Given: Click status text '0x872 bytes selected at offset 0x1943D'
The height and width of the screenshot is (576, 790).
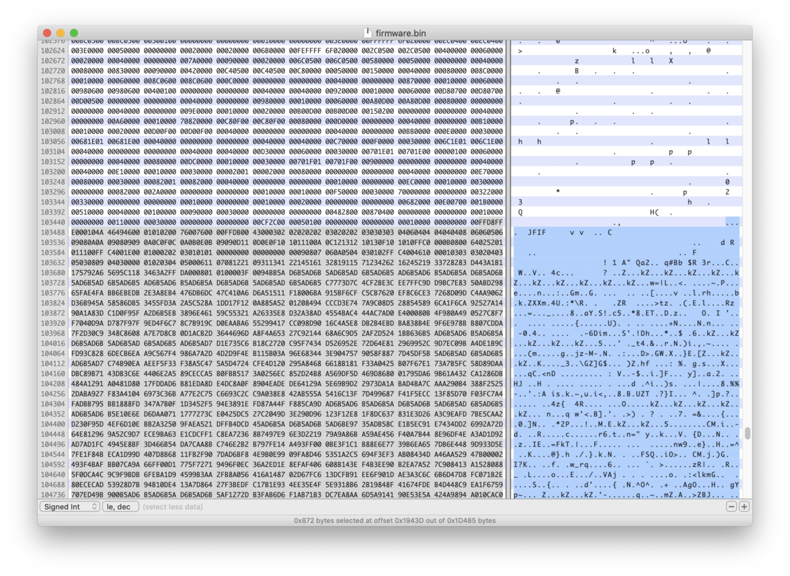Looking at the screenshot, I should (360, 520).
